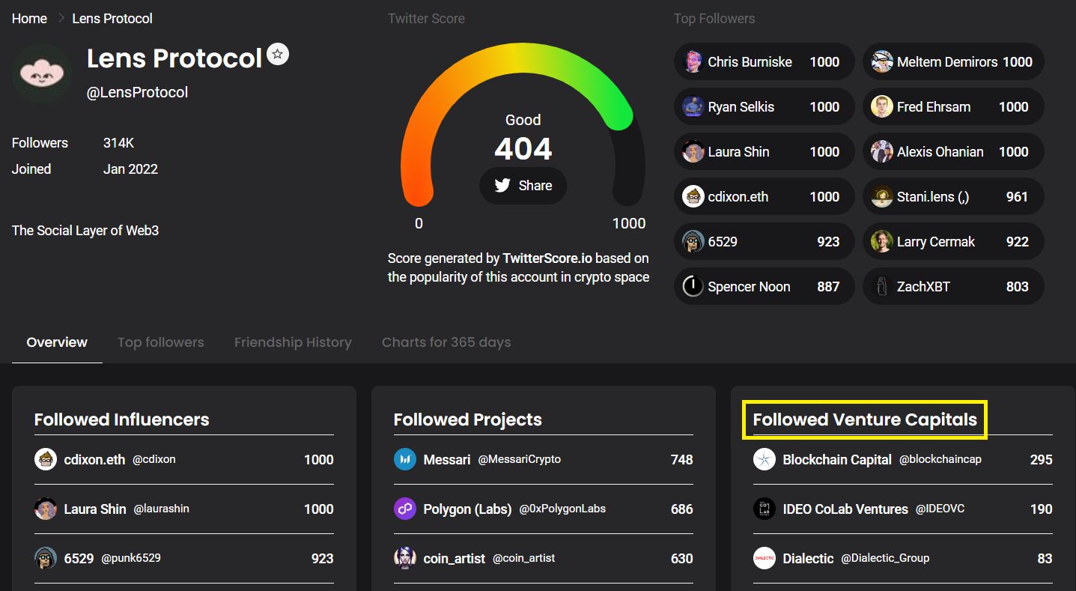Screen dimensions: 1076x591
Task: Open the TwitterScore.io link
Action: click(547, 258)
